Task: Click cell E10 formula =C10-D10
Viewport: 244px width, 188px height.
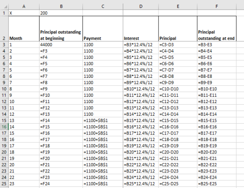Action: pyautogui.click(x=178, y=89)
